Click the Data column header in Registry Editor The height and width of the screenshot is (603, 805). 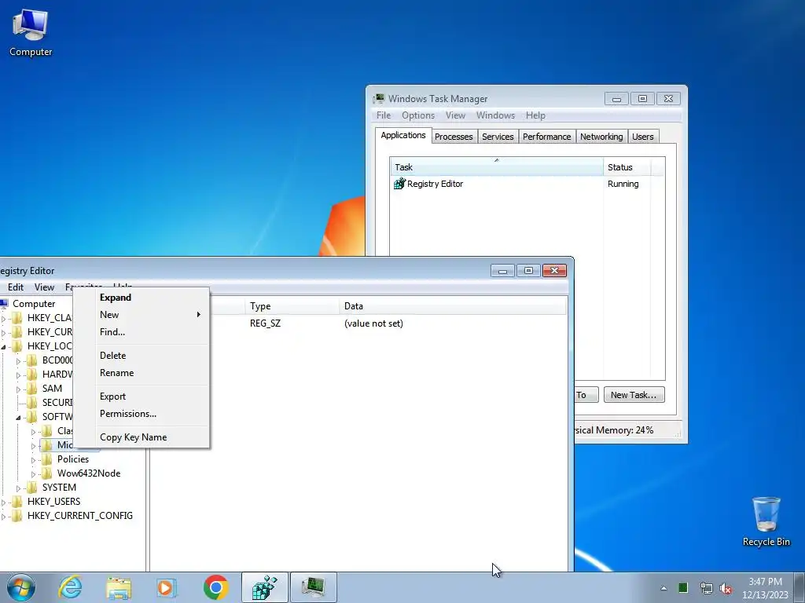coord(452,306)
